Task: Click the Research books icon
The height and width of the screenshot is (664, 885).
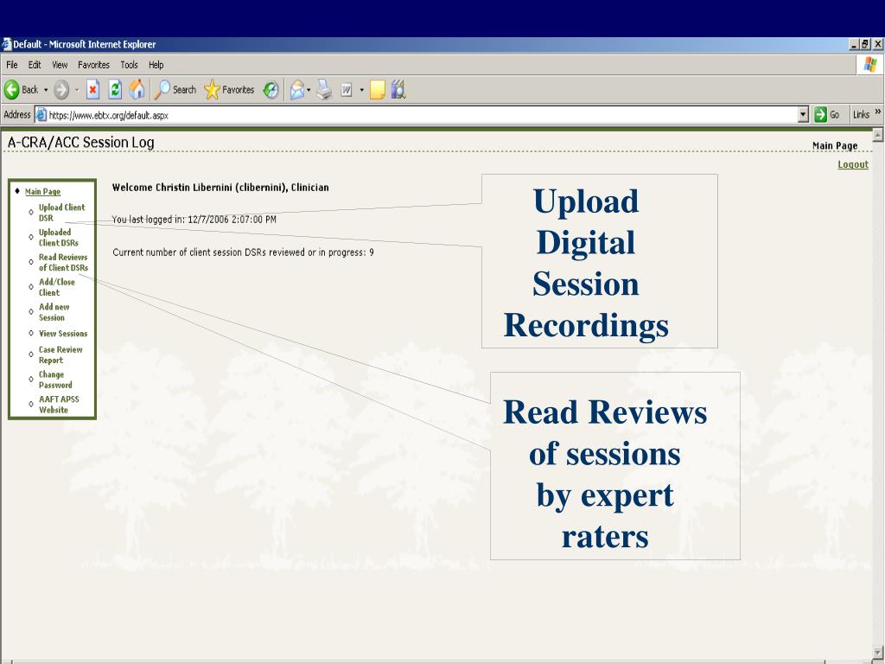Action: tap(398, 89)
